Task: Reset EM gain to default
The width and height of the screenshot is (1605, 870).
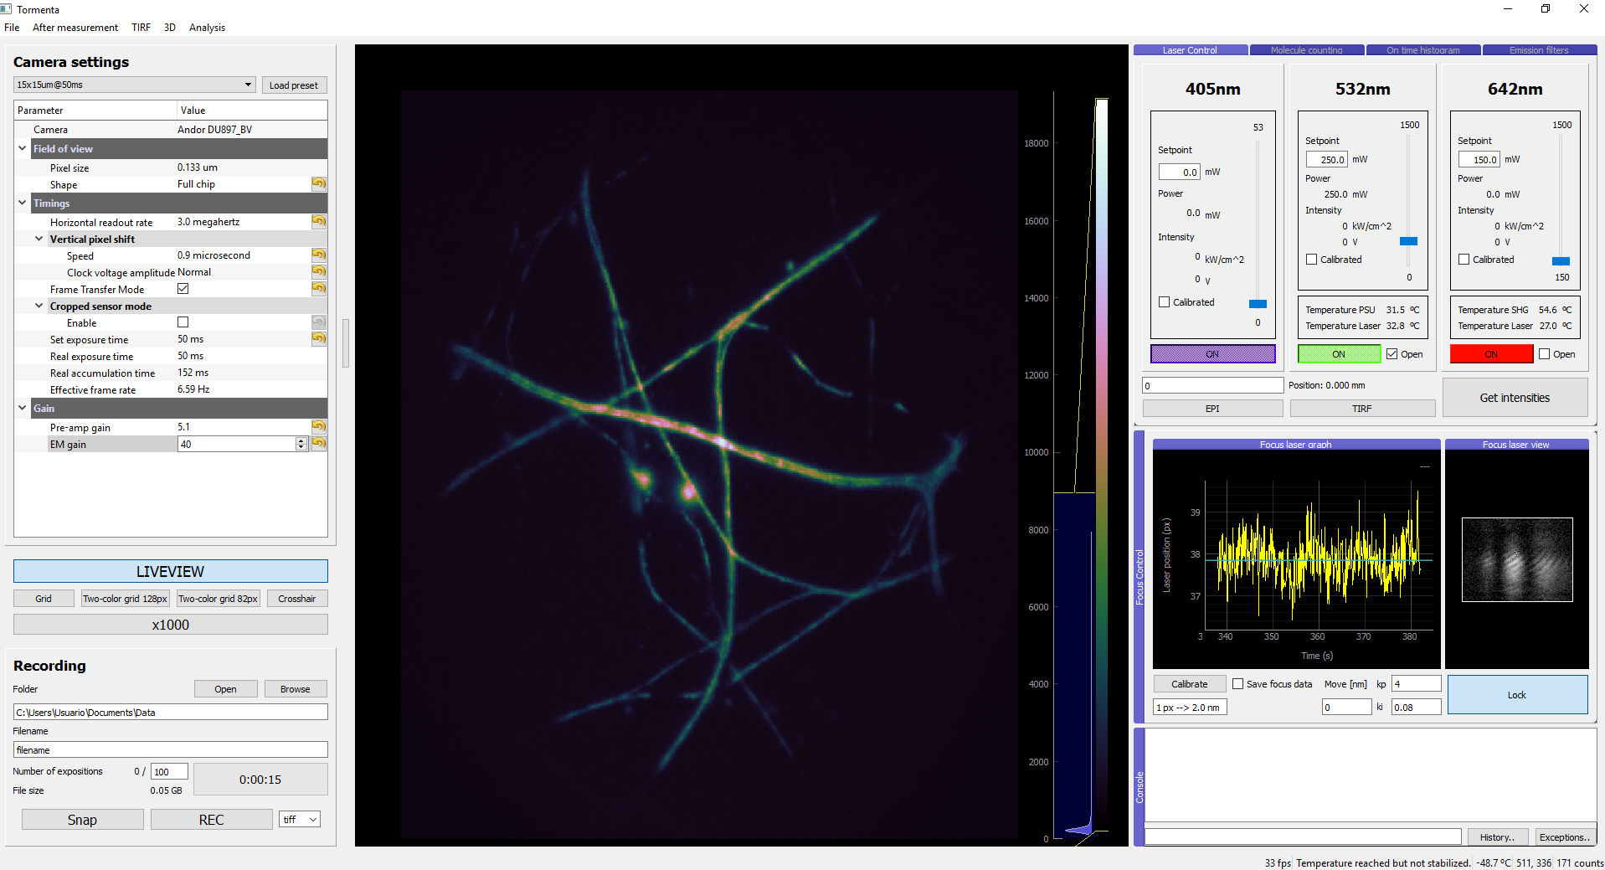Action: 319,444
